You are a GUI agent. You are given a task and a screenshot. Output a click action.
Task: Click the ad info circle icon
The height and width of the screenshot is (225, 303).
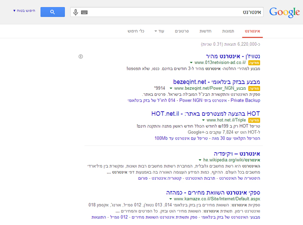(81, 56)
